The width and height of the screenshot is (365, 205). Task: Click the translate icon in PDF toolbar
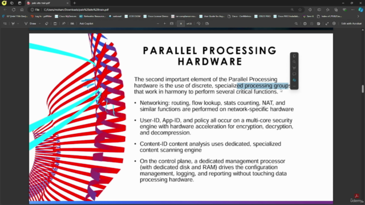point(72,23)
